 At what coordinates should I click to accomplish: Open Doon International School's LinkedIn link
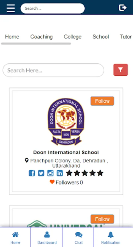pos(60,173)
